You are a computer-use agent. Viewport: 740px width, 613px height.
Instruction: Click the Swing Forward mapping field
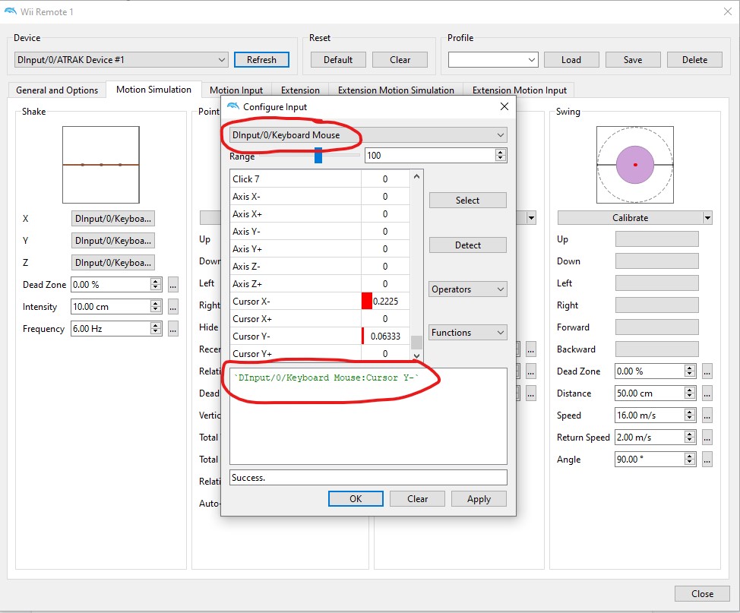point(657,327)
